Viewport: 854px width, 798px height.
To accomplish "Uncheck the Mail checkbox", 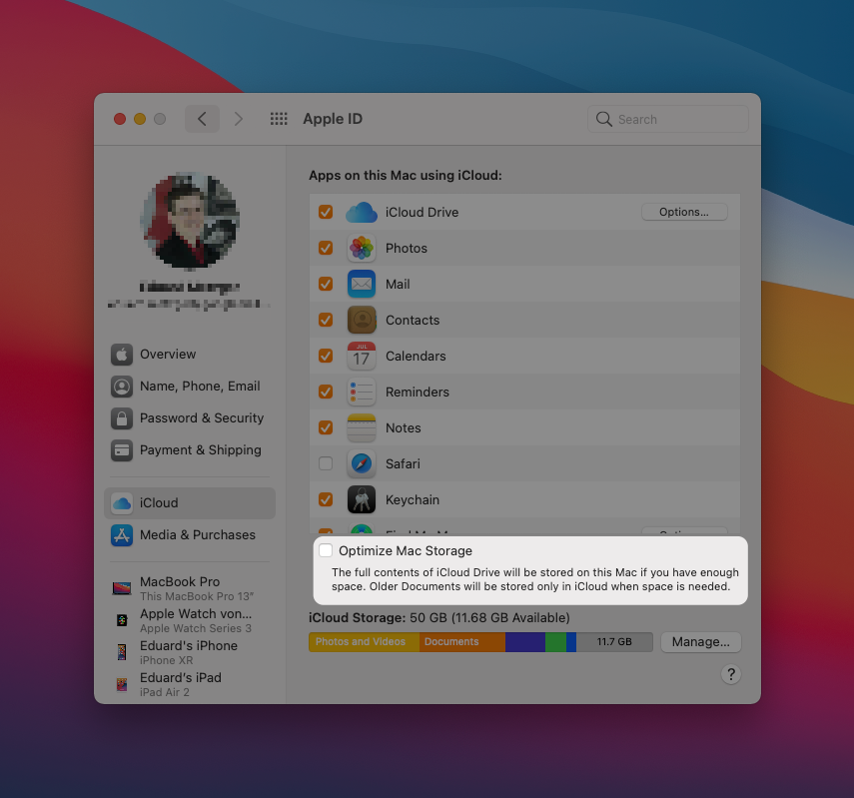I will pyautogui.click(x=326, y=284).
